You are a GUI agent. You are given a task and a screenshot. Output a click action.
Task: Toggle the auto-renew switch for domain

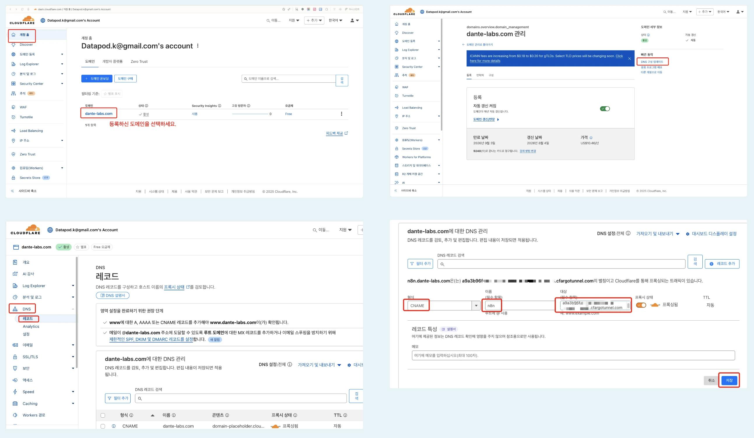click(x=605, y=109)
